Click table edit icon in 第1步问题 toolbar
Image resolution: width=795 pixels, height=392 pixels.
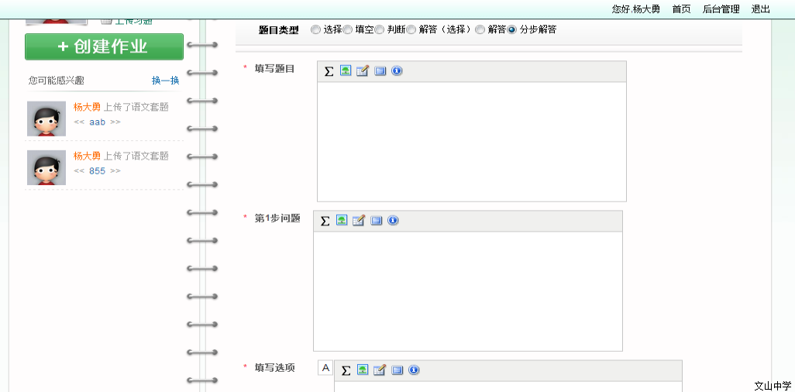click(359, 221)
